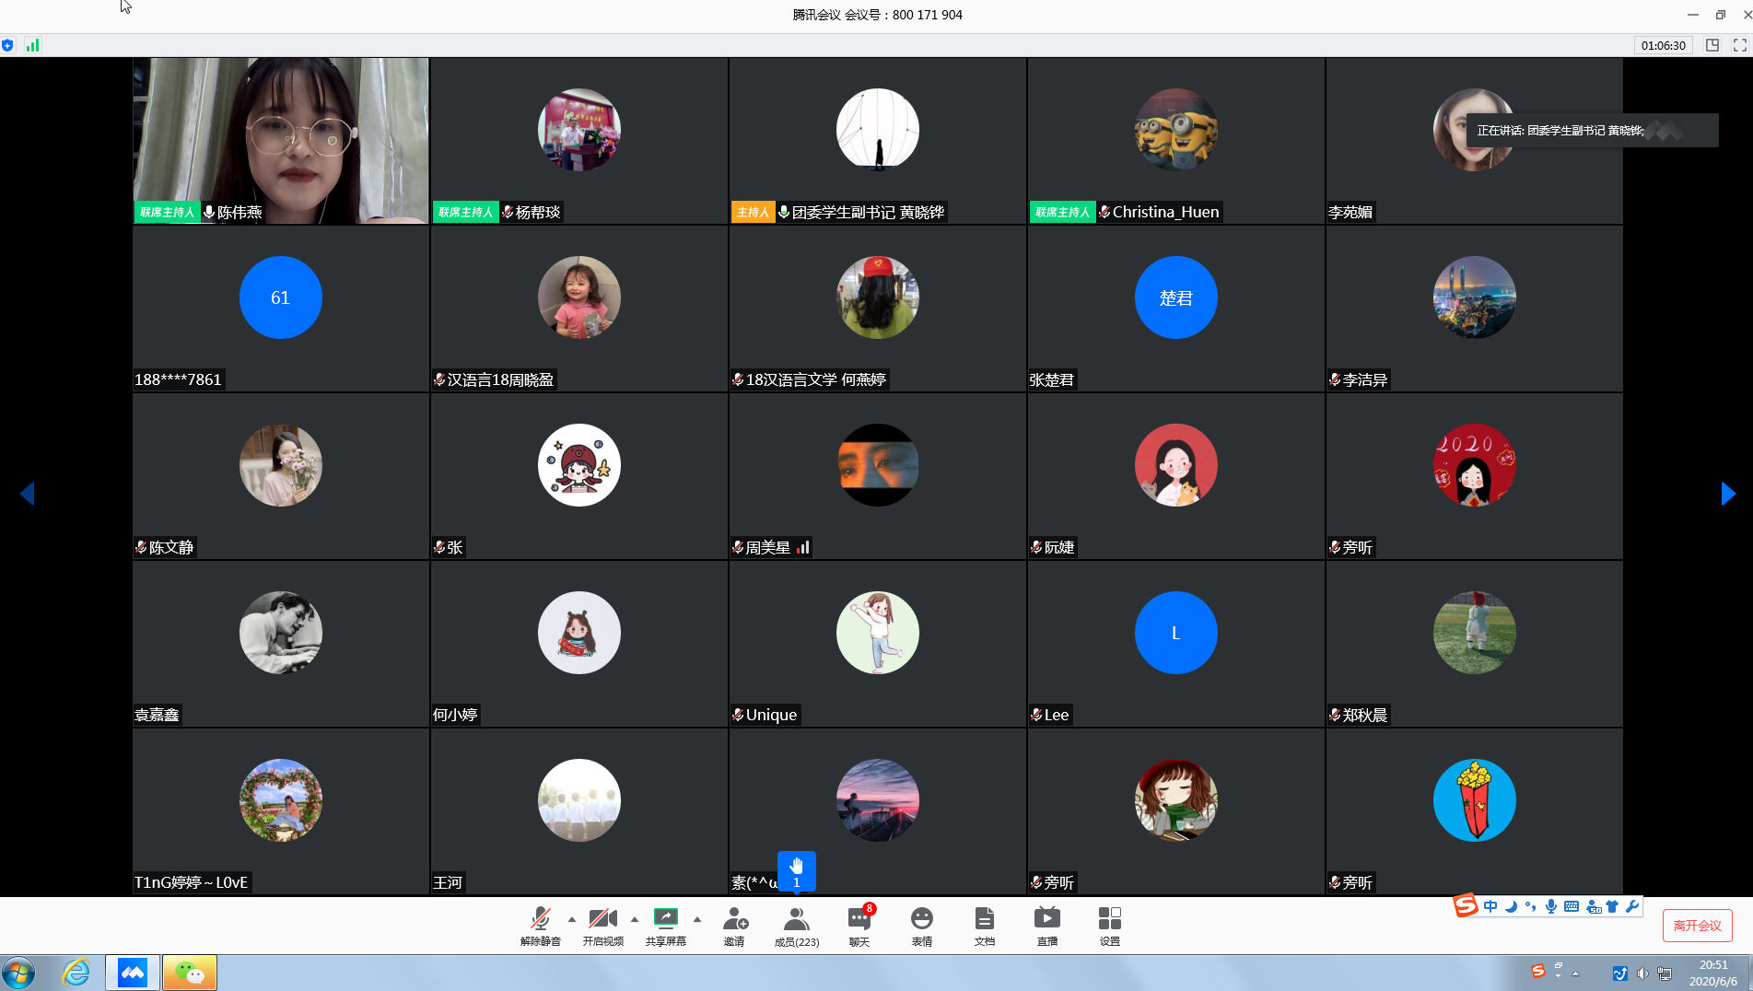
Task: Select 陈伟燕's video thumbnail
Action: pos(281,141)
